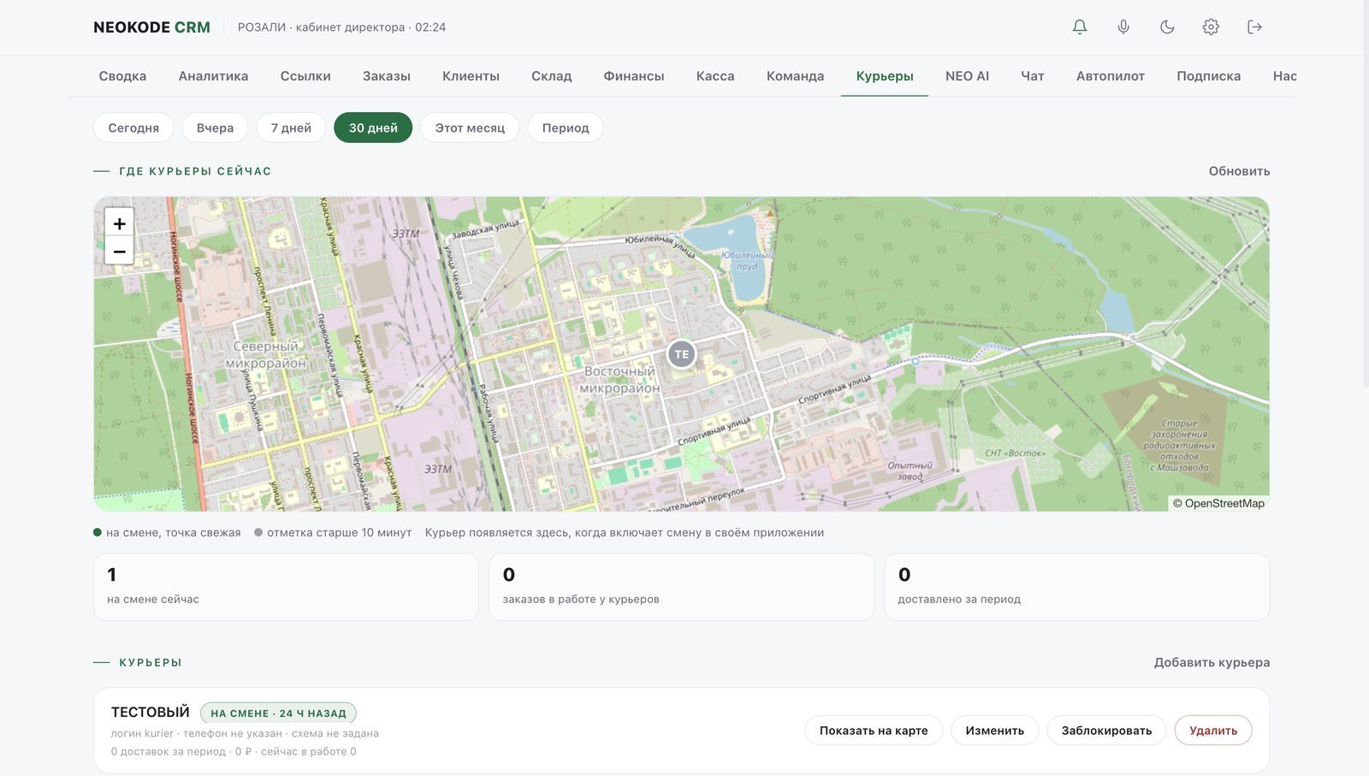
Task: Switch to the Склад tab
Action: coord(551,76)
